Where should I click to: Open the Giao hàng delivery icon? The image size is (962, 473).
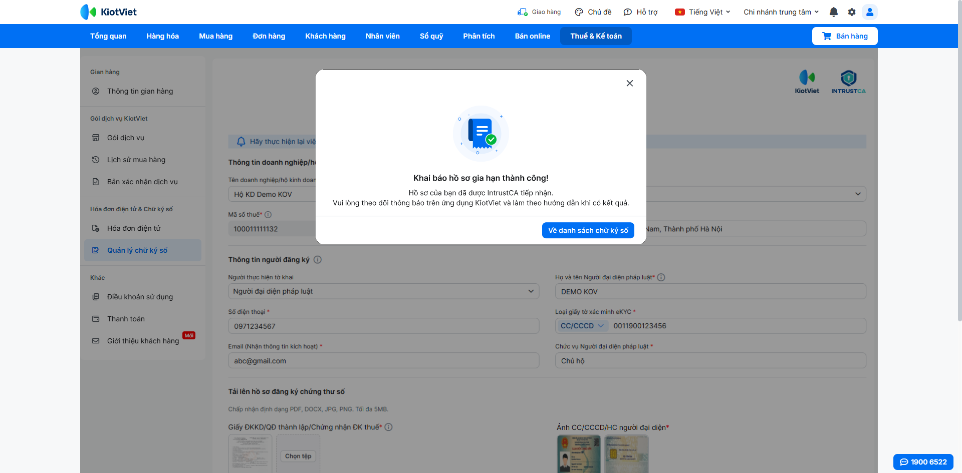click(x=523, y=12)
